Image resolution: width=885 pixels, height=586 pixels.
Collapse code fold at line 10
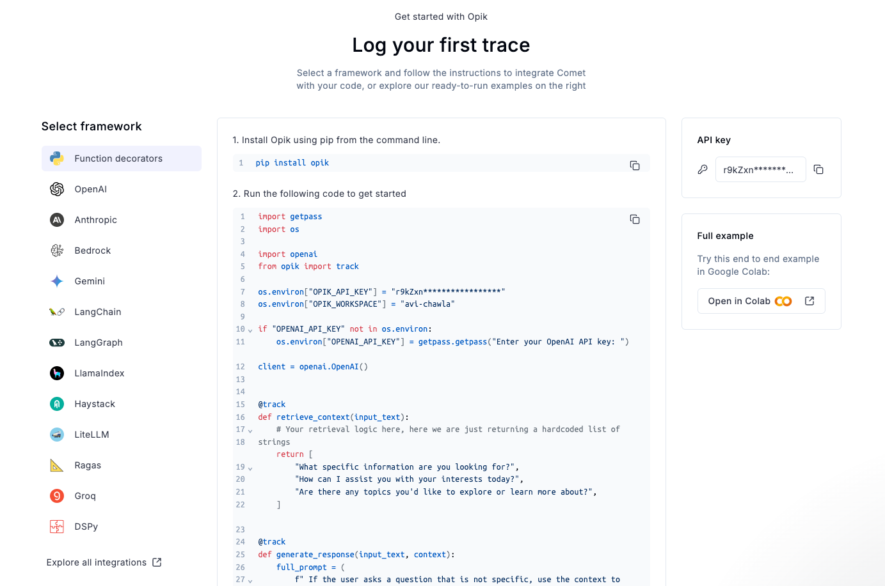250,330
